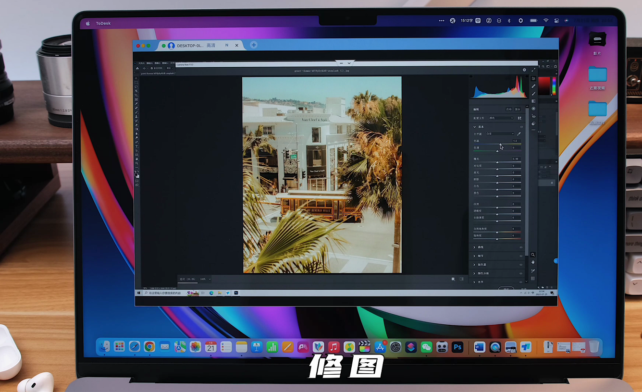The image size is (642, 392).
Task: Pick the white balance eyedropper tool
Action: click(x=519, y=134)
